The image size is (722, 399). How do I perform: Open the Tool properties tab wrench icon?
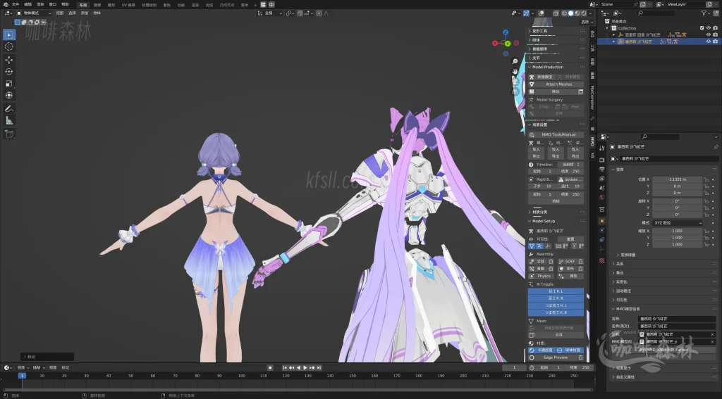pos(602,148)
